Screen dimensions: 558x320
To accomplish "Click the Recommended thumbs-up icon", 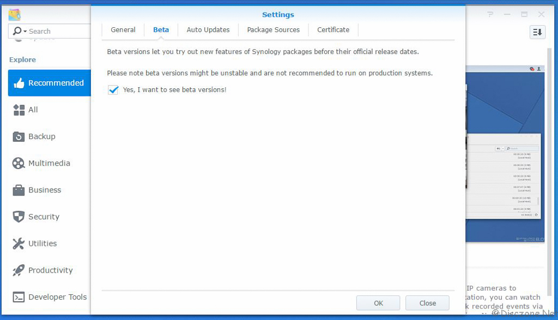I will [x=19, y=83].
